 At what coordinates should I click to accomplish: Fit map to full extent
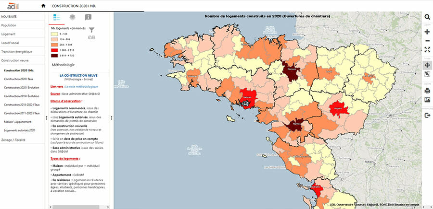pos(427,49)
